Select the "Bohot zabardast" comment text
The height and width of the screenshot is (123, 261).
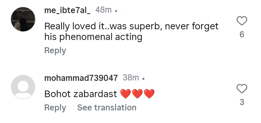click(81, 94)
